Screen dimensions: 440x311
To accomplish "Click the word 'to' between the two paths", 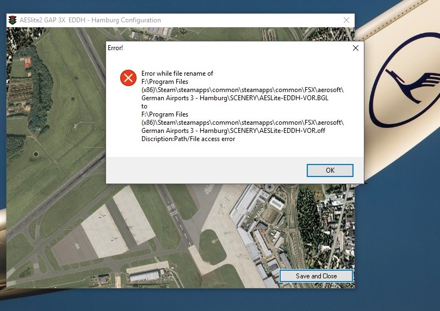I will pos(144,106).
